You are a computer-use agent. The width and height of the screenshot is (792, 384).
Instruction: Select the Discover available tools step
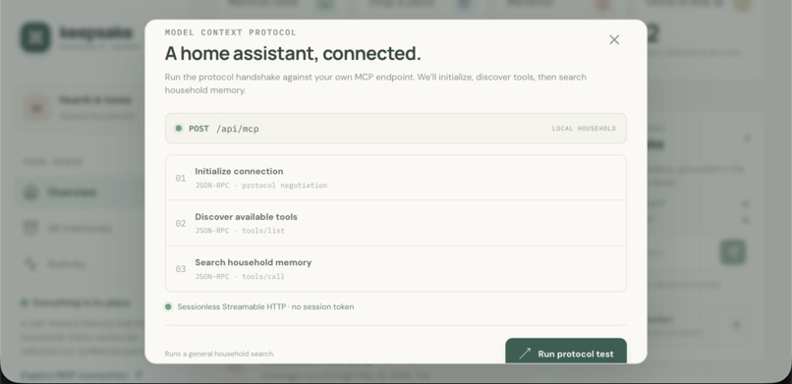pyautogui.click(x=395, y=223)
